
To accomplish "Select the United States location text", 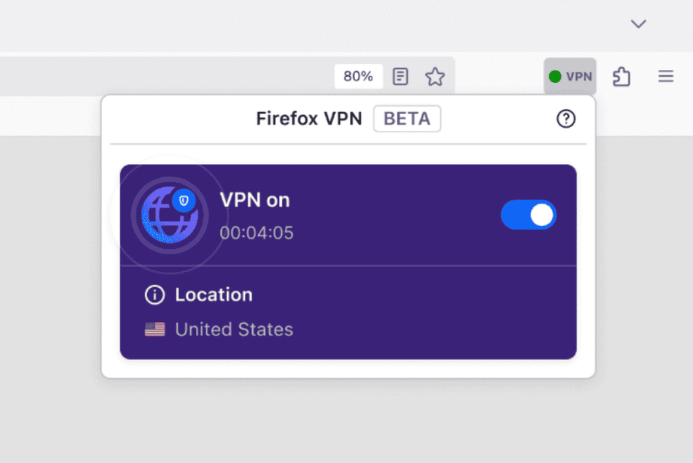I will point(234,329).
